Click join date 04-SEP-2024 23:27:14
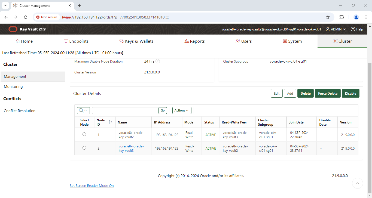The width and height of the screenshot is (372, 198). [x=299, y=148]
